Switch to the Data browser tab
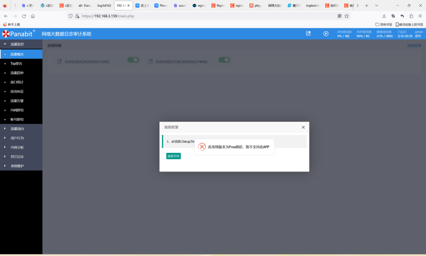Viewport: 426px width, 256px height. pyautogui.click(x=85, y=6)
